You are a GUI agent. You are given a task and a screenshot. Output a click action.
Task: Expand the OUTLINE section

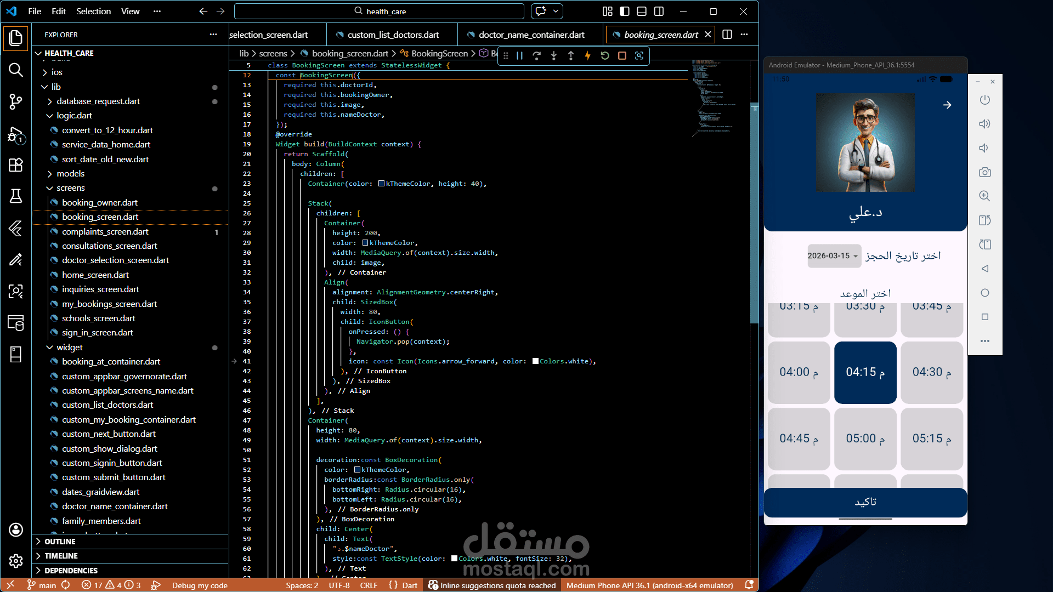tap(60, 542)
